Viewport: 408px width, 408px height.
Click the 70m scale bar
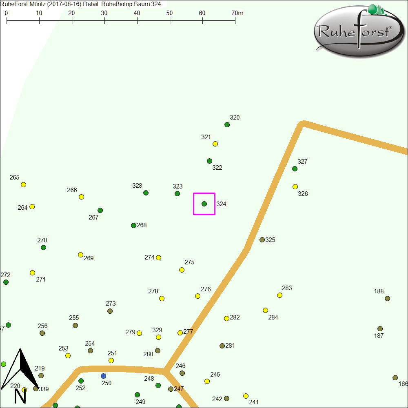coord(121,20)
